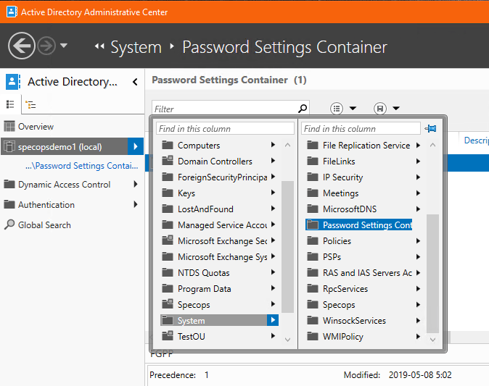Select Specops container in second column
Screen dimensions: 489x386
point(339,304)
